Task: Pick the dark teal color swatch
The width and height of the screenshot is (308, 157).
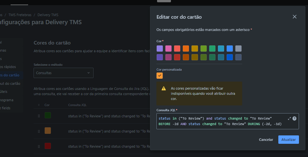Action: [x=221, y=57]
